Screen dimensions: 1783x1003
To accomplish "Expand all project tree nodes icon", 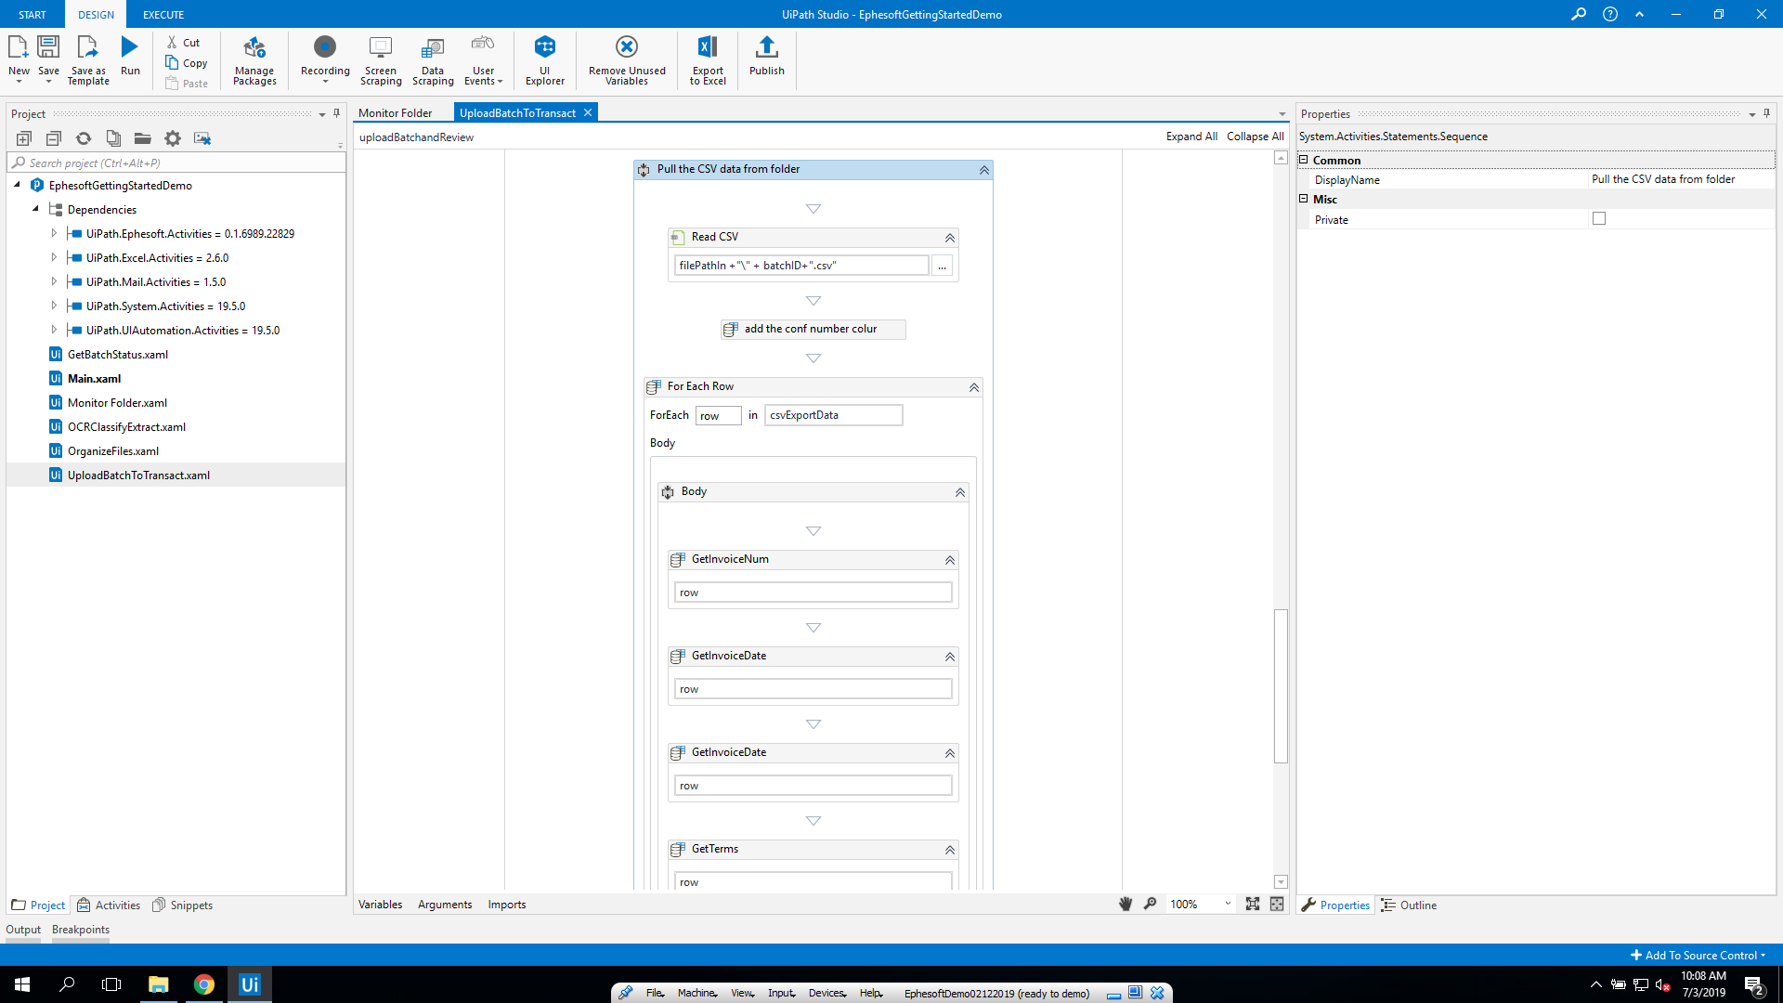I will coord(24,138).
